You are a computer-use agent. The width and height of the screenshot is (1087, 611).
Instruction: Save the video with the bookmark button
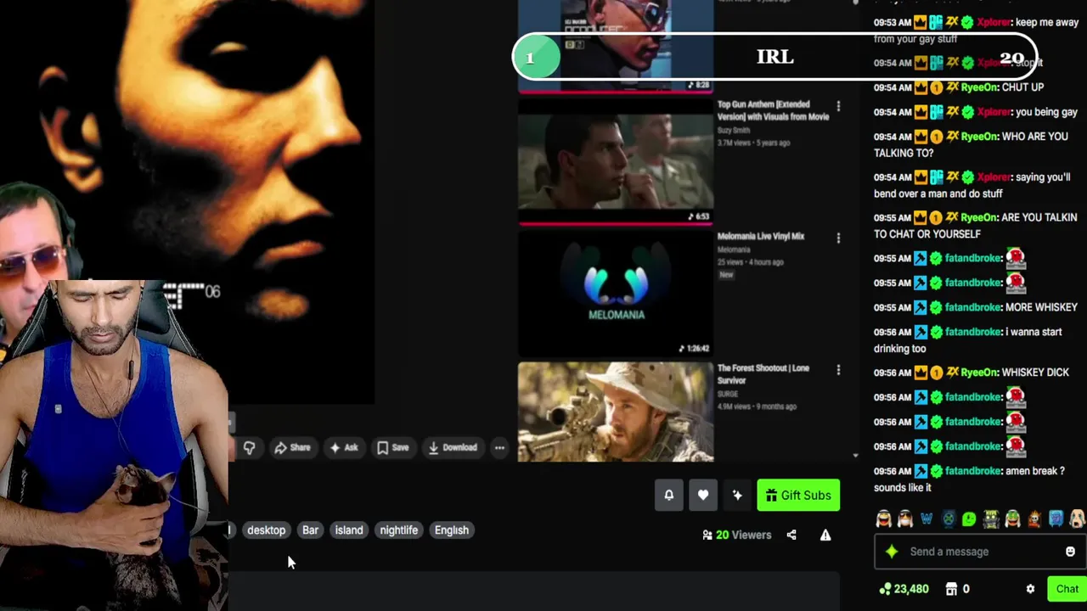(x=392, y=447)
